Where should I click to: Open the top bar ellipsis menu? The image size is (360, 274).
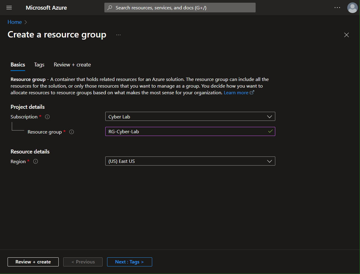[x=337, y=8]
